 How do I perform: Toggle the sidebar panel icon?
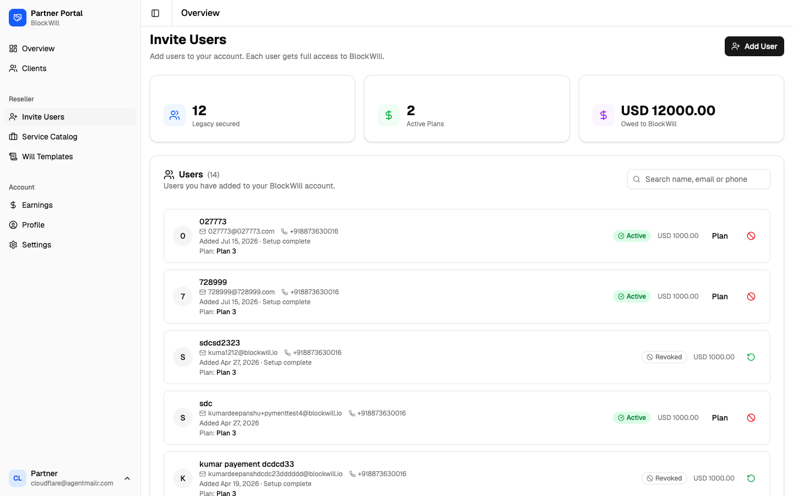[x=155, y=13]
